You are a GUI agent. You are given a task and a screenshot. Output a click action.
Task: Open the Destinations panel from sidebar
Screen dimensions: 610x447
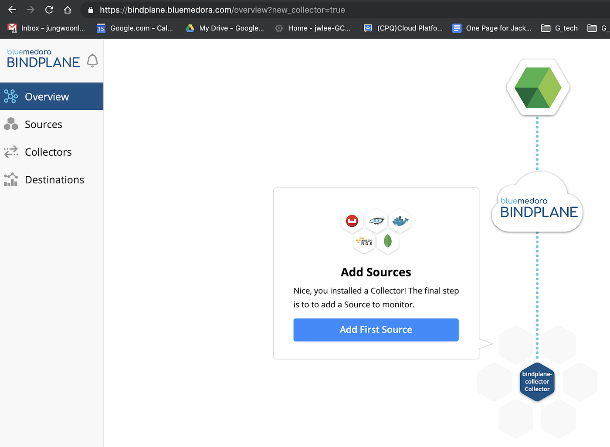click(54, 179)
